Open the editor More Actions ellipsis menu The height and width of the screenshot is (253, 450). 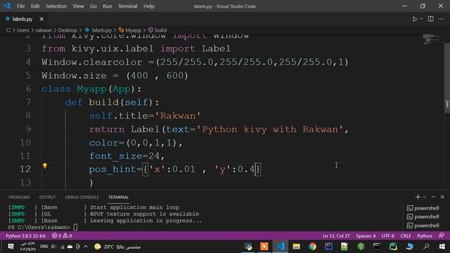click(x=441, y=19)
